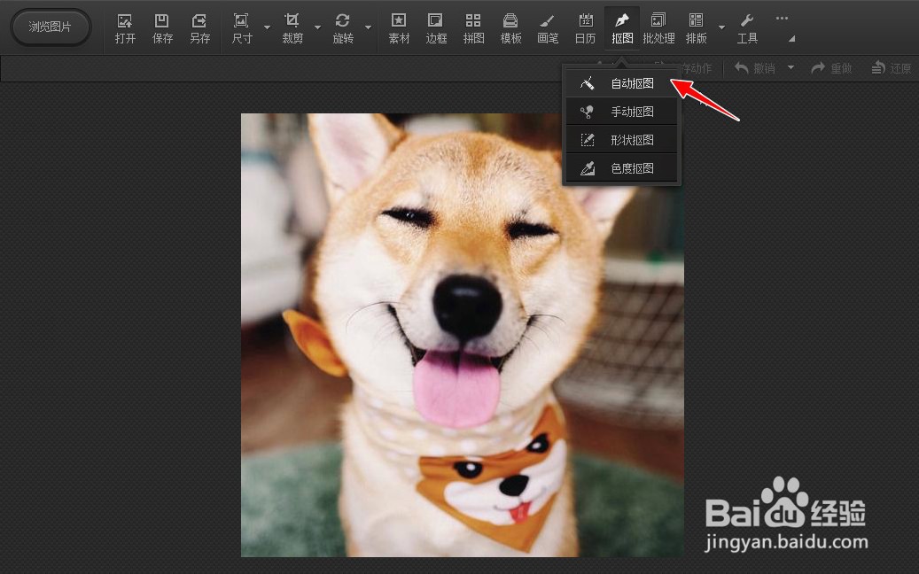Click the 浏览图片 button
Image resolution: width=919 pixels, height=574 pixels.
[x=51, y=27]
